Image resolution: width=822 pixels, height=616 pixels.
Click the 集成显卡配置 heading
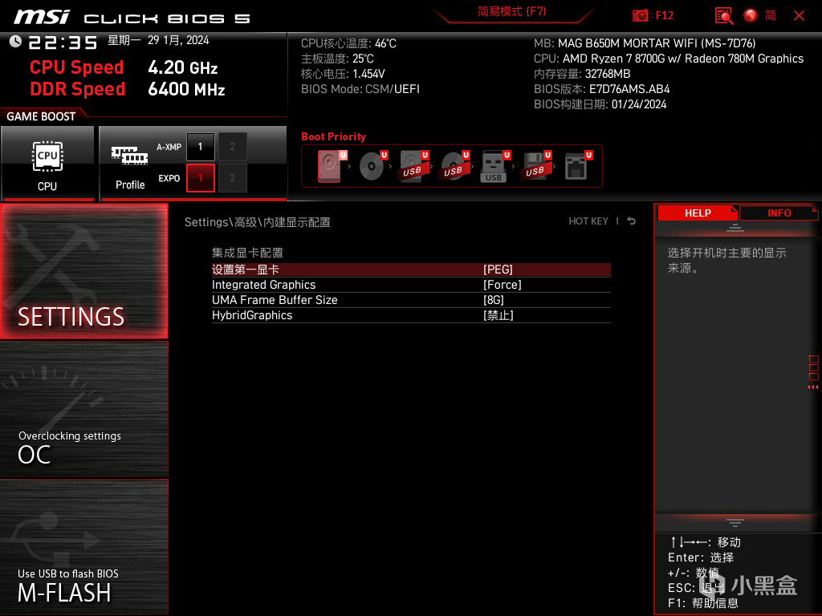tap(247, 253)
